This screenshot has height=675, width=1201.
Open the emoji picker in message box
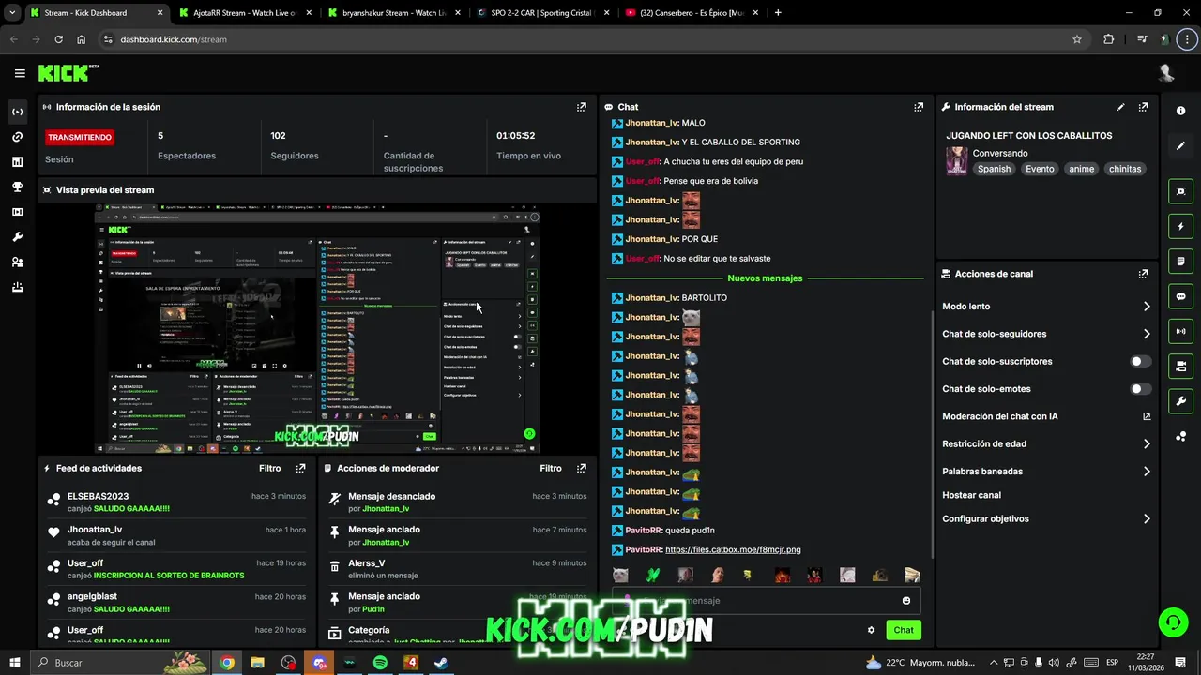pyautogui.click(x=906, y=601)
